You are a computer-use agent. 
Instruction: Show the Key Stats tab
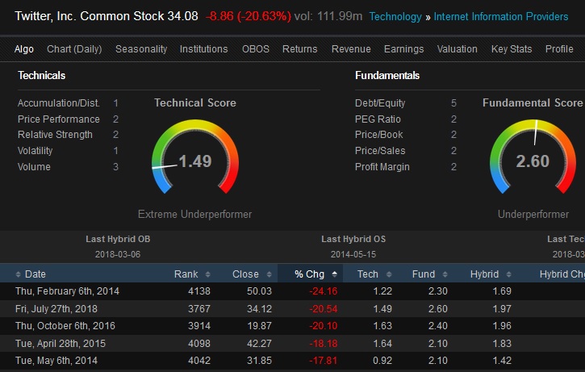point(512,49)
